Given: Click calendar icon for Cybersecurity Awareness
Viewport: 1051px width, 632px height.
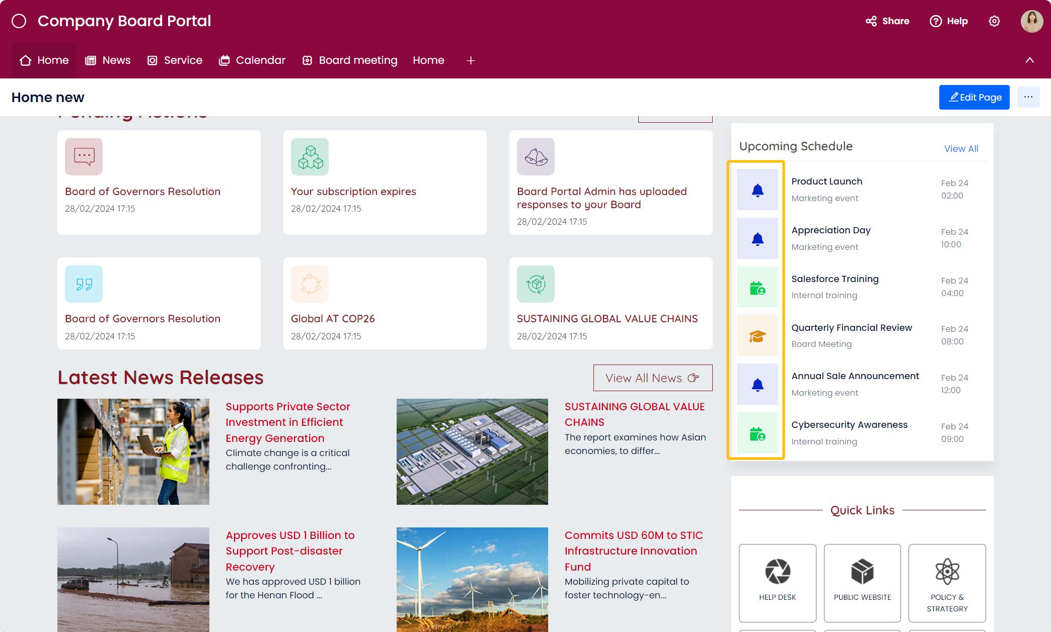Looking at the screenshot, I should (758, 433).
